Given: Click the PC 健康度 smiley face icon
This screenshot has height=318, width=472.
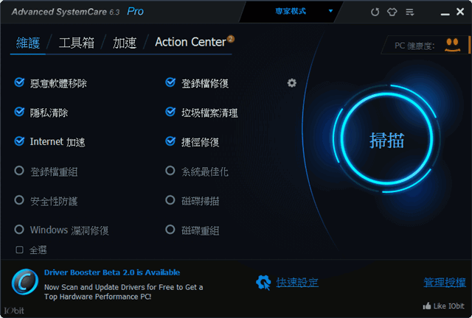Looking at the screenshot, I should pos(452,45).
